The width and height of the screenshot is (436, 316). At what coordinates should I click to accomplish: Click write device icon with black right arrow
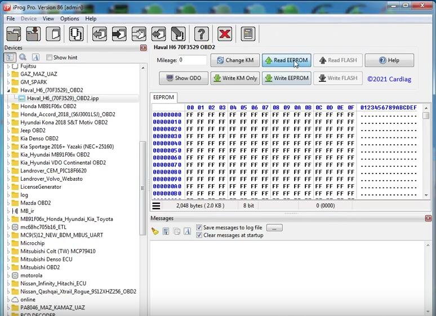pos(119,34)
